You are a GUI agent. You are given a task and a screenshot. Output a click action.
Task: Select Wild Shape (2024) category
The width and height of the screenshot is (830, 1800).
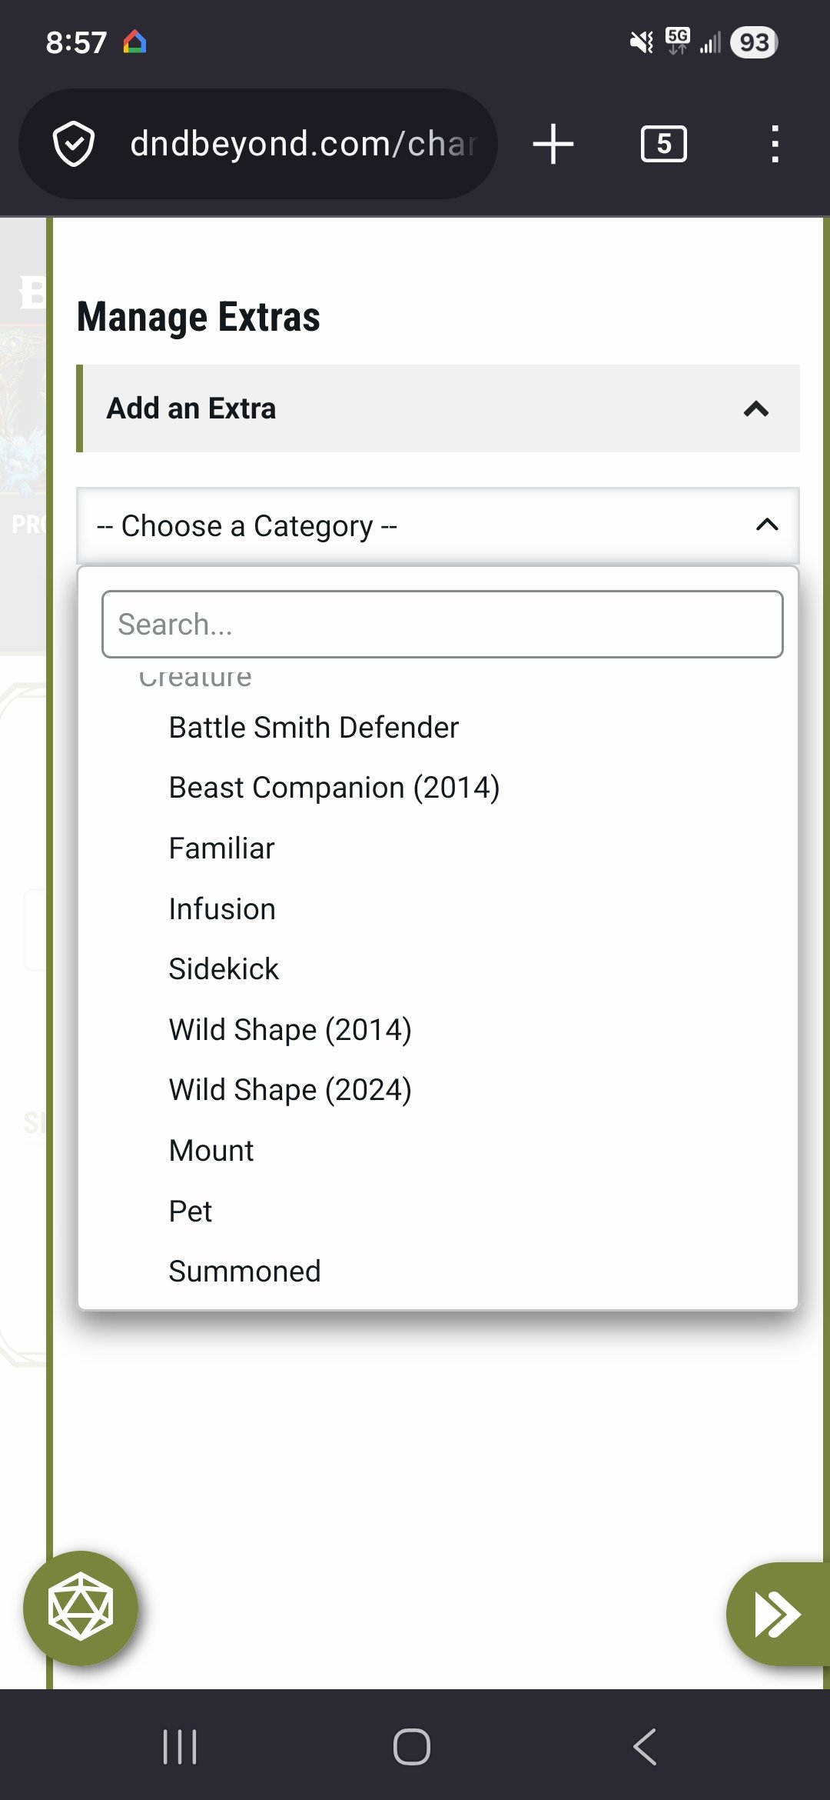(x=289, y=1088)
